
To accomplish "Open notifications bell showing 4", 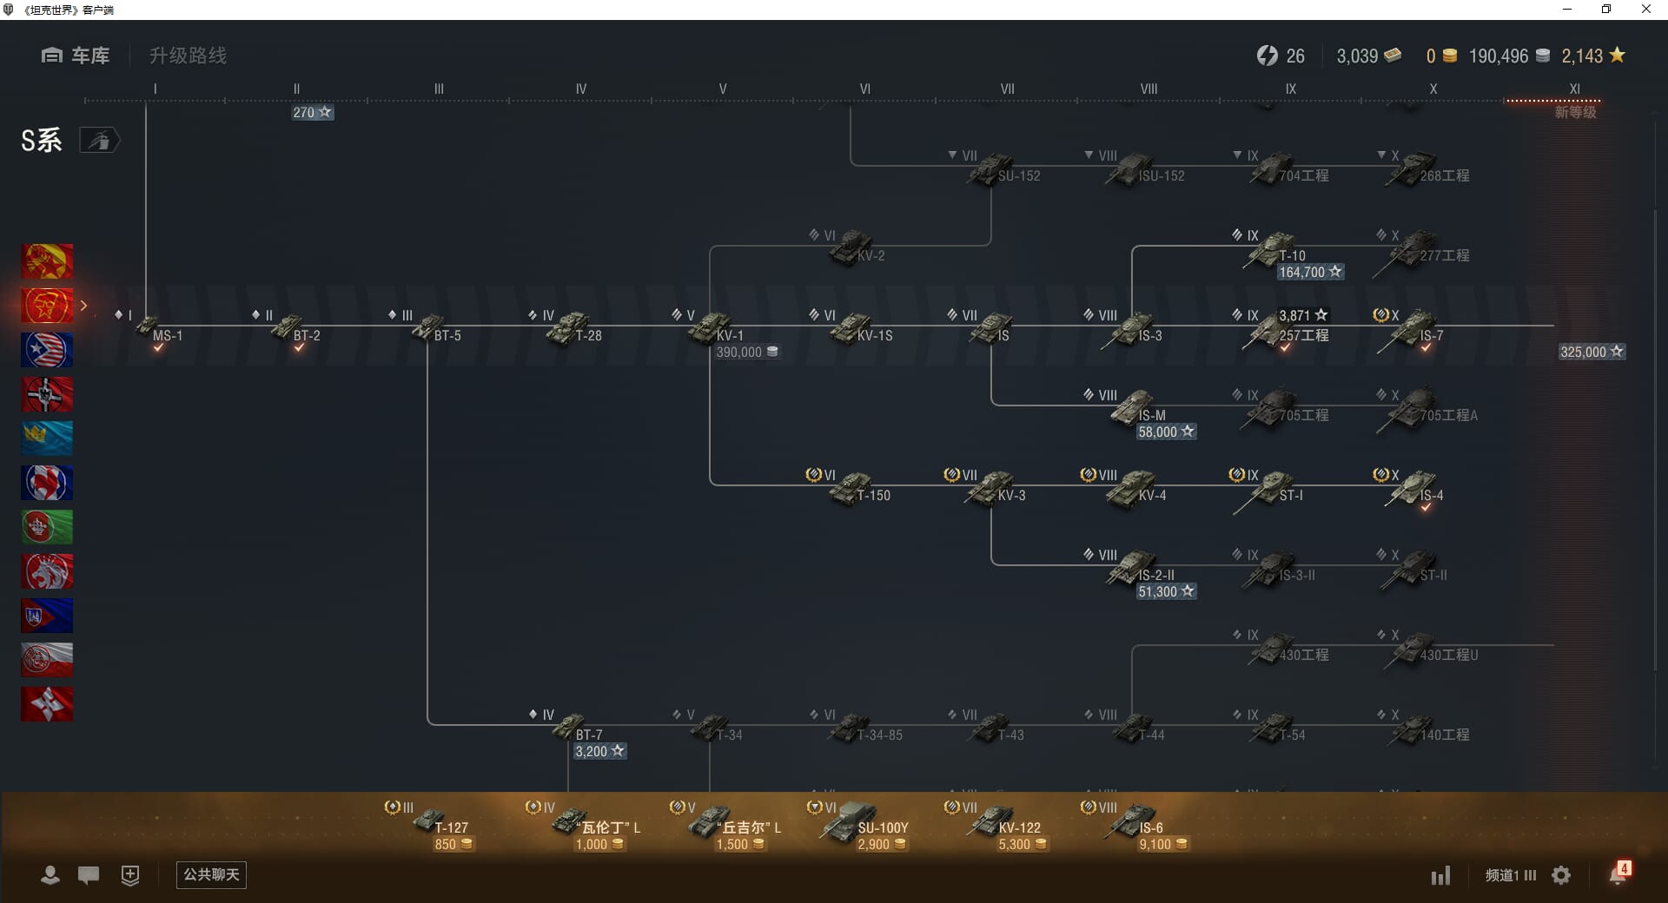I will [x=1618, y=874].
